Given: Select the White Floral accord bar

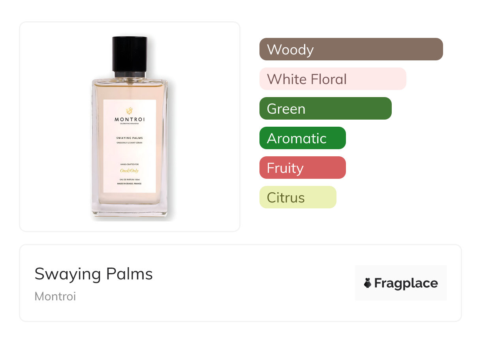Looking at the screenshot, I should 333,79.
